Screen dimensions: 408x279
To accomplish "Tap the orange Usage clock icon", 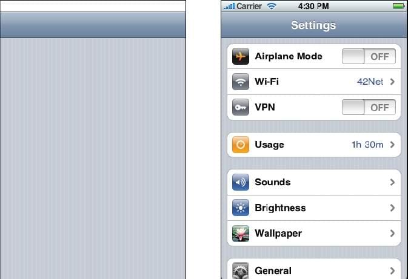I will point(241,145).
